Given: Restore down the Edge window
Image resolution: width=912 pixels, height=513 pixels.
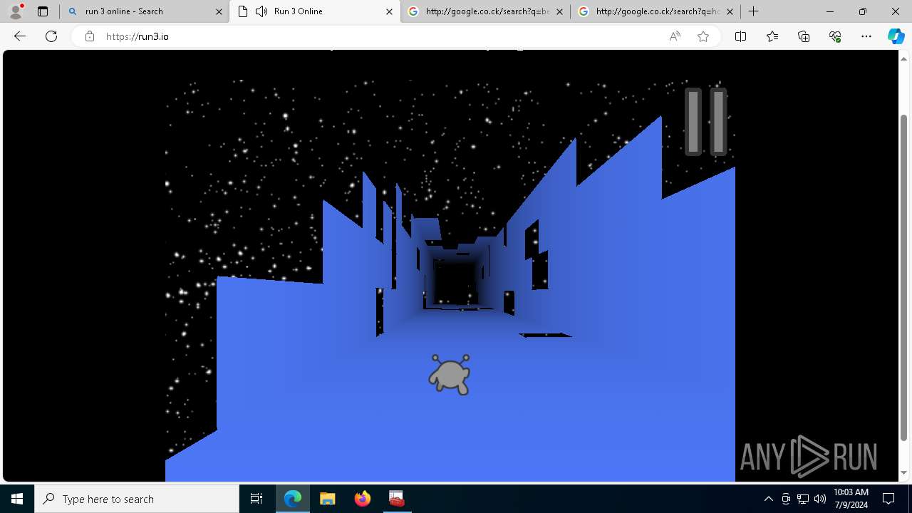Looking at the screenshot, I should pos(863,11).
